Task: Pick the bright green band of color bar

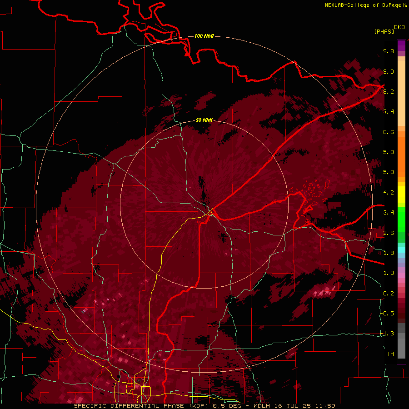Action: coord(401,219)
